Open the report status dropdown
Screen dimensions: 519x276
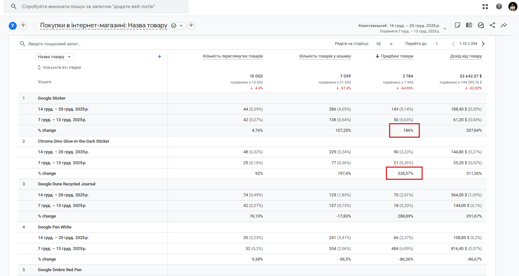tap(181, 26)
